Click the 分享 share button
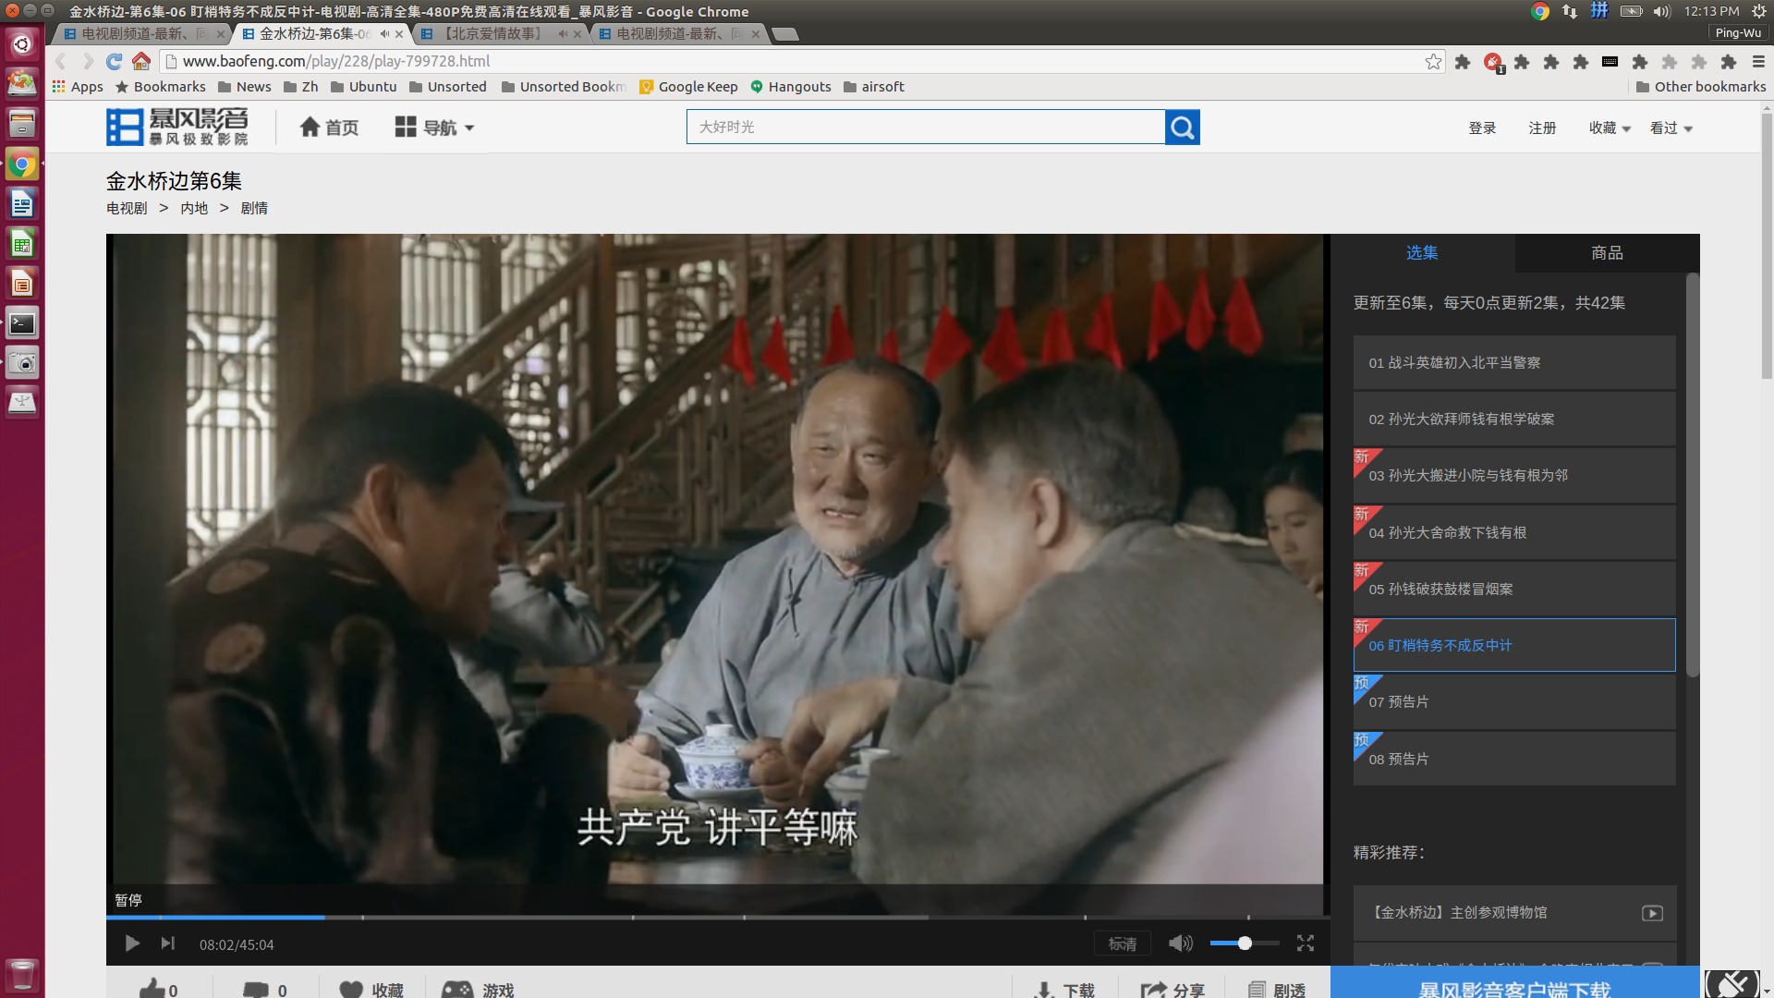Image resolution: width=1774 pixels, height=998 pixels. pos(1173,990)
